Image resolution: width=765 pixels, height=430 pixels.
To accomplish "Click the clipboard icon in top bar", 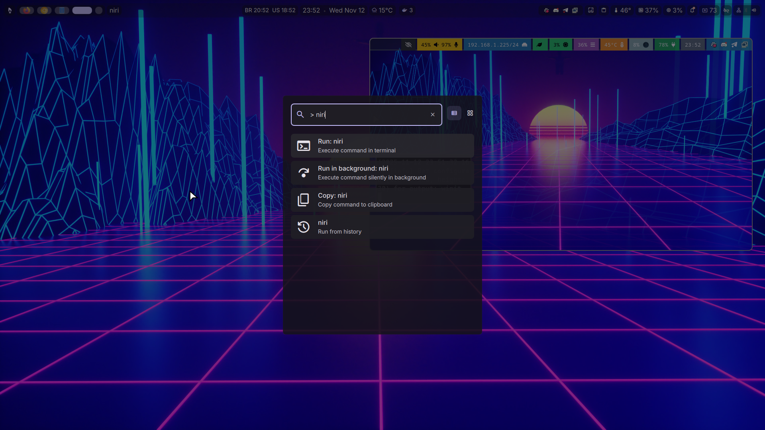I will [604, 10].
